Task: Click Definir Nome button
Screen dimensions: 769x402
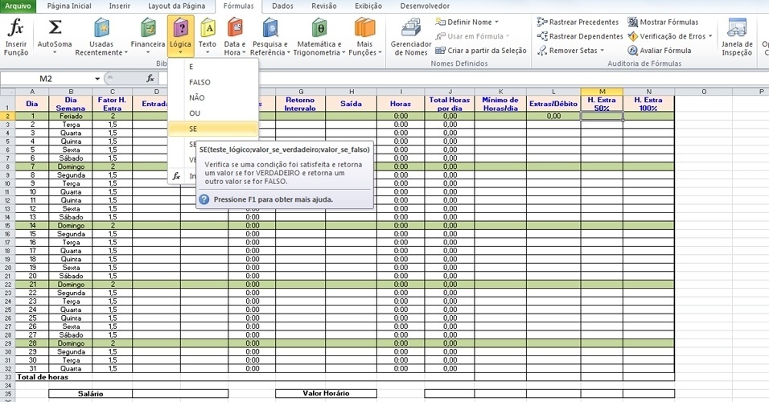Action: click(463, 22)
